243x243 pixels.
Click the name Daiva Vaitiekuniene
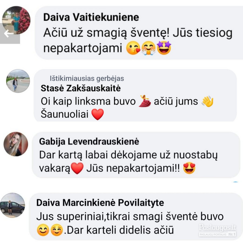coord(91,17)
